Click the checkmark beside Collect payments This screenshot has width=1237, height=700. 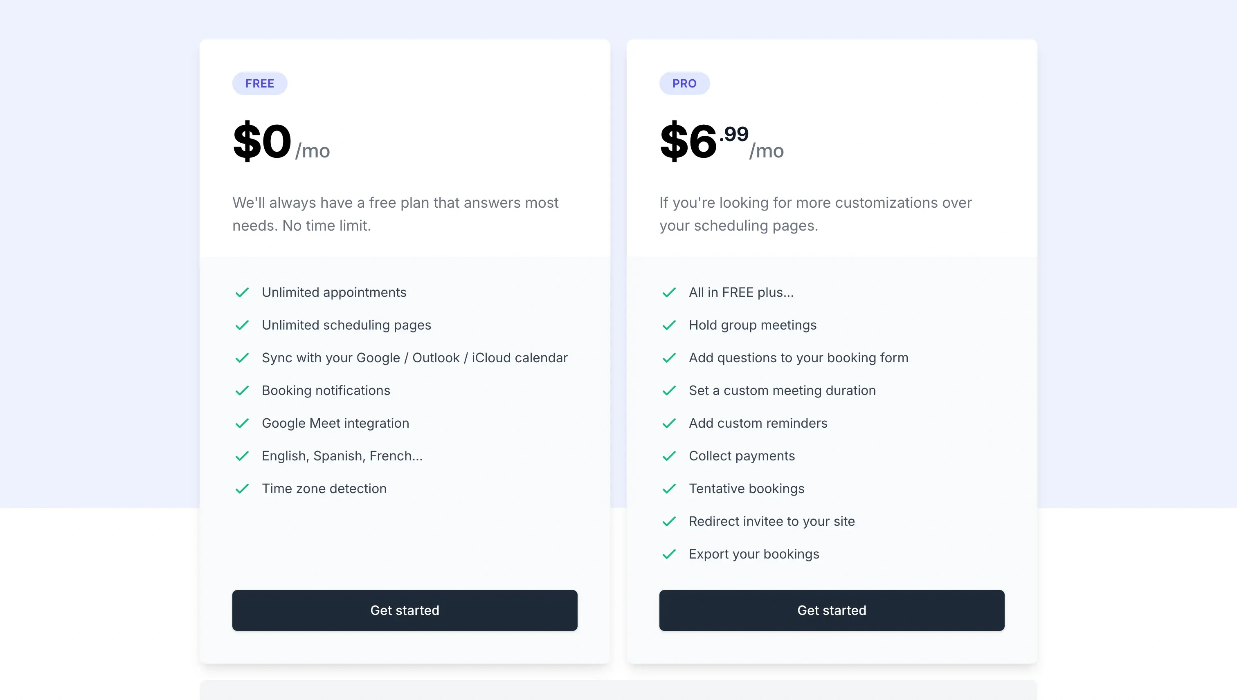click(669, 456)
